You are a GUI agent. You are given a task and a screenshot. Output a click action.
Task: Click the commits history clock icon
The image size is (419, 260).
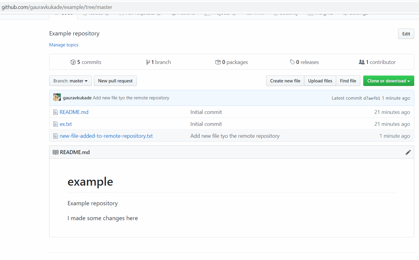73,62
